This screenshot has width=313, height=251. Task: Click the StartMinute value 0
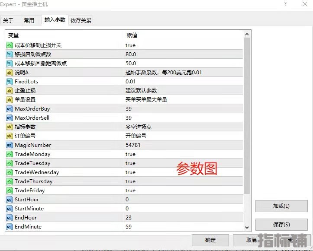coord(127,209)
